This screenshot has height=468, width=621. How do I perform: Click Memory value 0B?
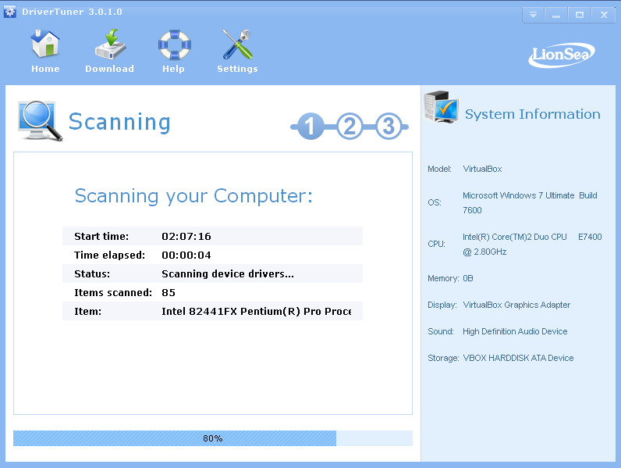tap(468, 278)
